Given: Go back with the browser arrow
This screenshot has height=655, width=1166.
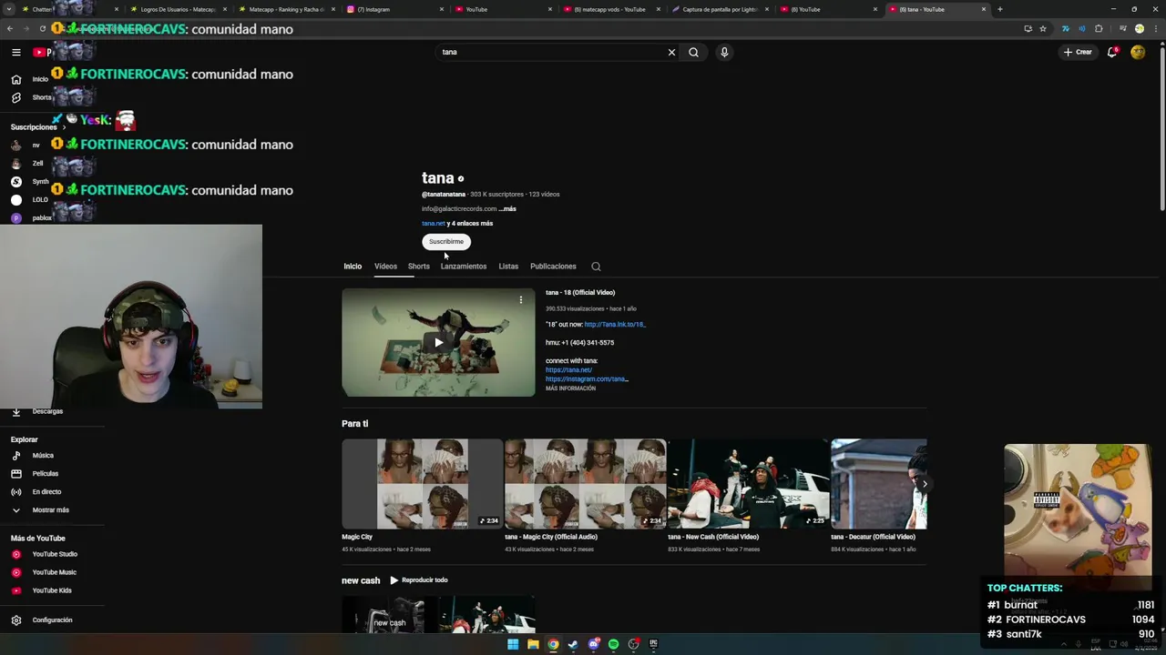Looking at the screenshot, I should (x=10, y=29).
